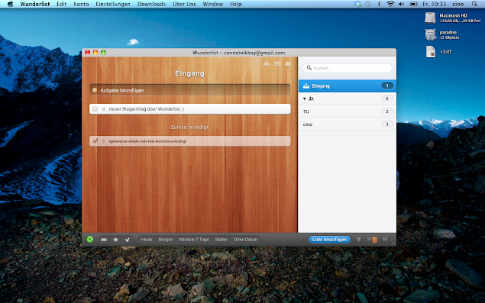485x303 pixels.
Task: Open Macintosh HD desktop drive
Action: pyautogui.click(x=430, y=18)
